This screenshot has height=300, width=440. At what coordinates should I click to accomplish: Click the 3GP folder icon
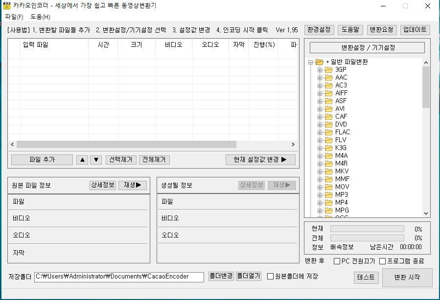point(328,70)
